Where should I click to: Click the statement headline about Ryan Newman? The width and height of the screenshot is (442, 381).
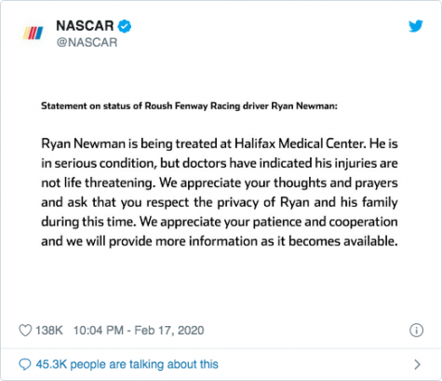point(189,106)
